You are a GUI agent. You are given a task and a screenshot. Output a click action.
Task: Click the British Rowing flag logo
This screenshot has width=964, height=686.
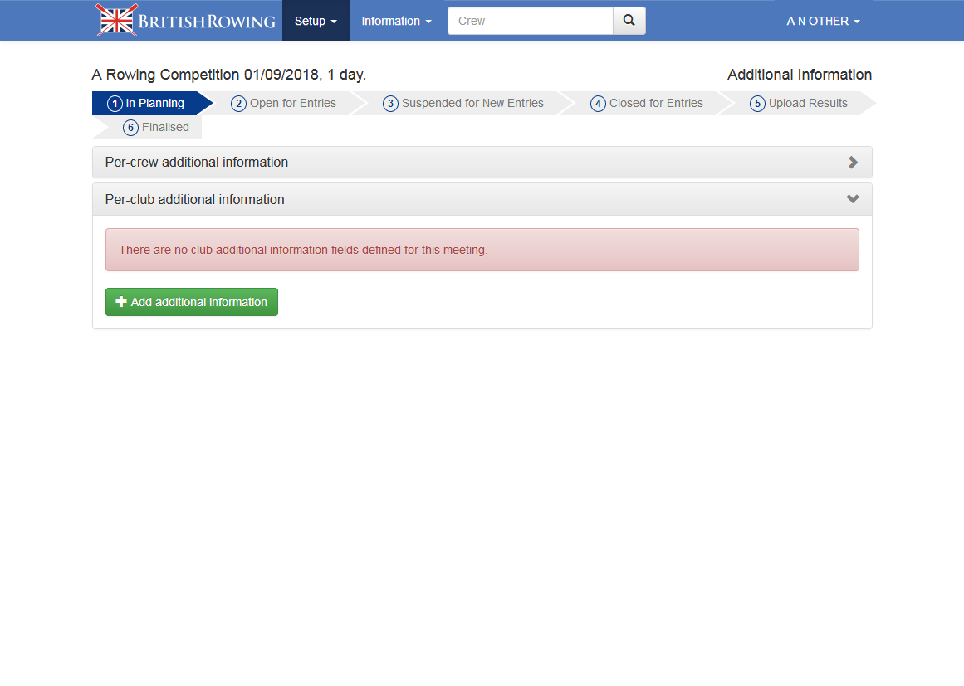117,21
